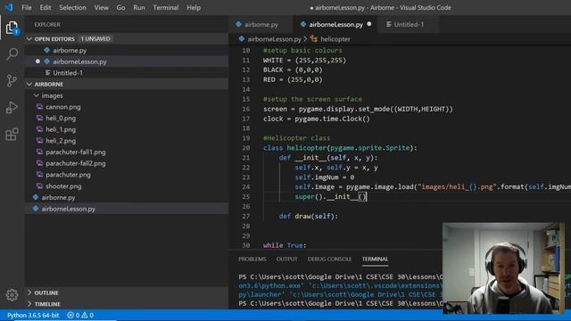Image resolution: width=571 pixels, height=321 pixels.
Task: Click the VS Code logo icon
Action: (9, 7)
